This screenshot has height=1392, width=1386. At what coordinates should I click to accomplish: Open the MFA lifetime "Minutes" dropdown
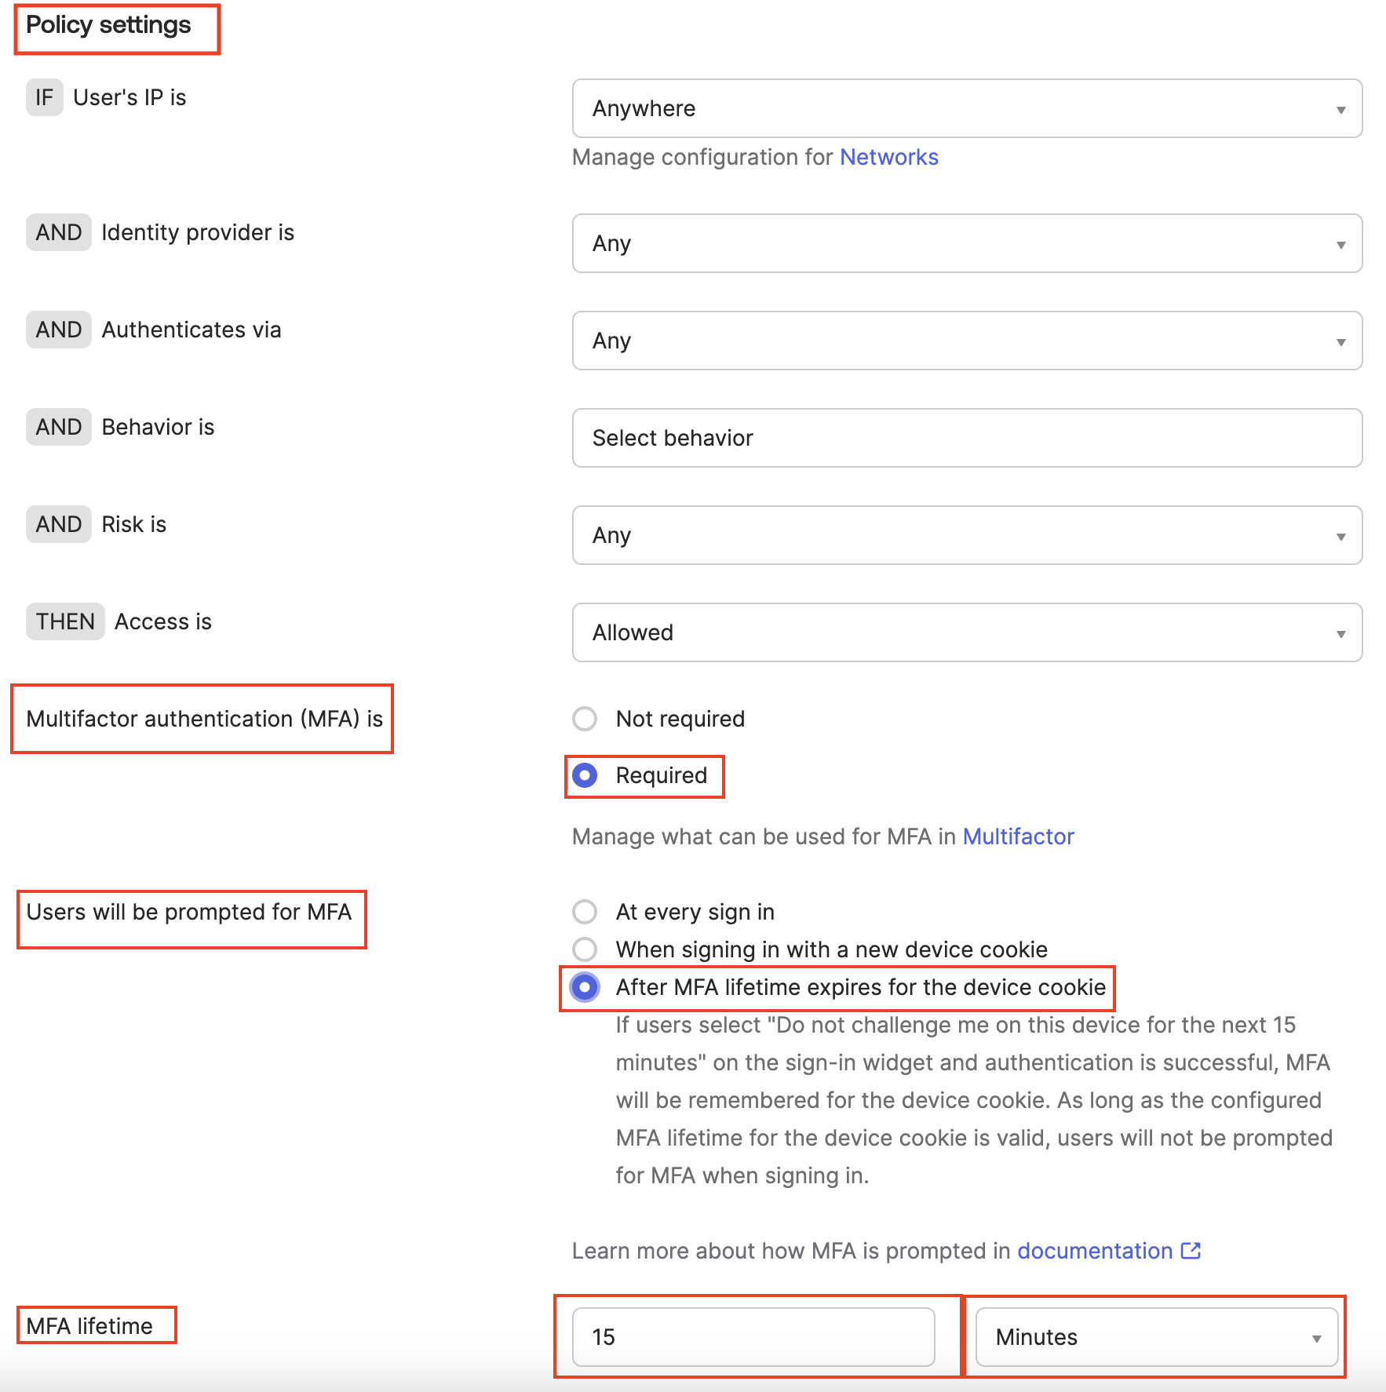(1153, 1338)
